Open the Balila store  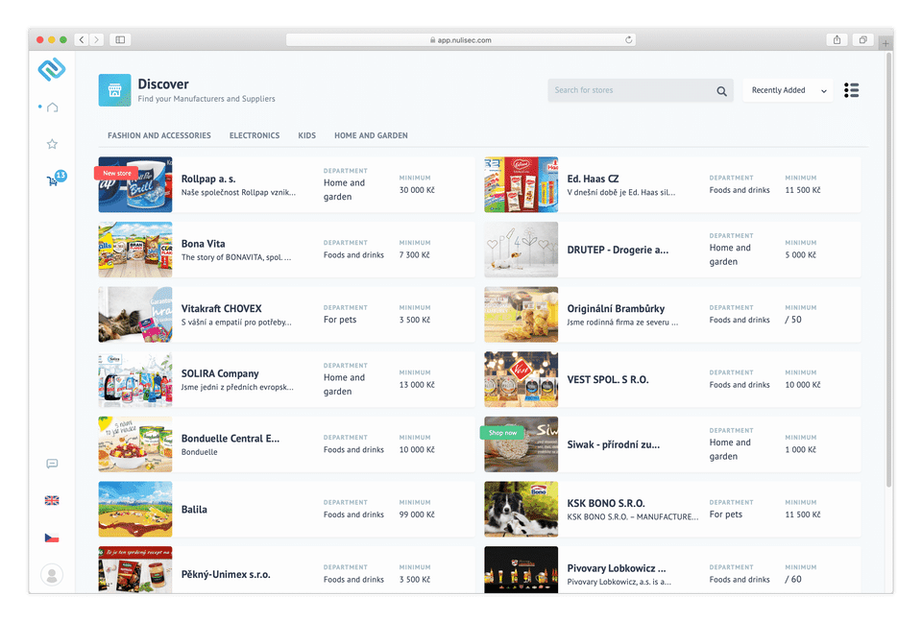286,509
